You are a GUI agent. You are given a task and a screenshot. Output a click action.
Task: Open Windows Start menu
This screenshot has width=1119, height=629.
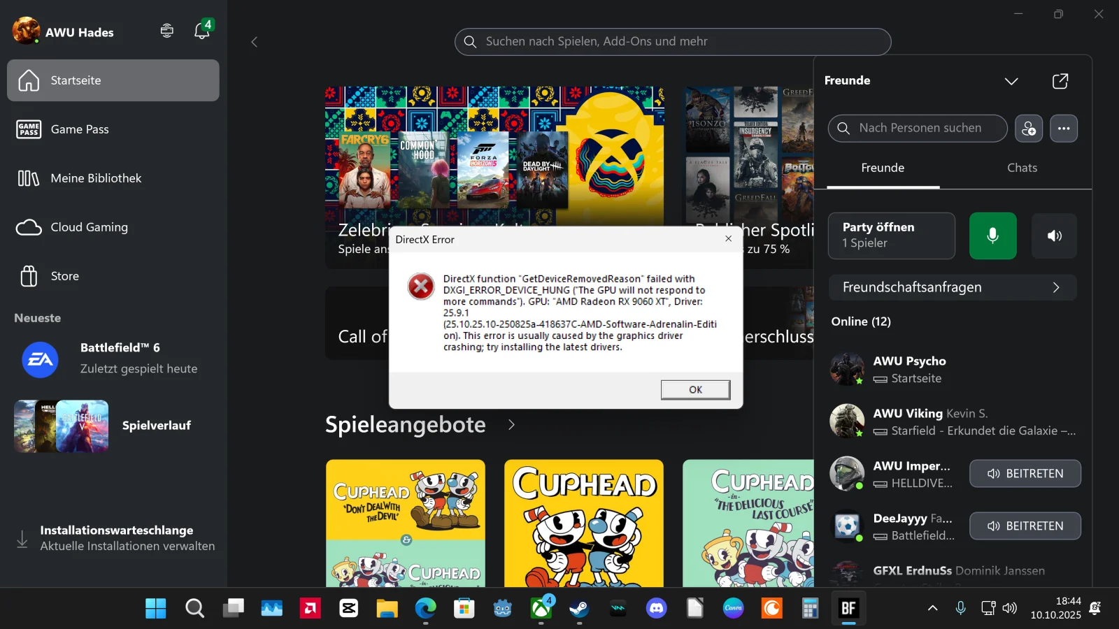point(156,609)
